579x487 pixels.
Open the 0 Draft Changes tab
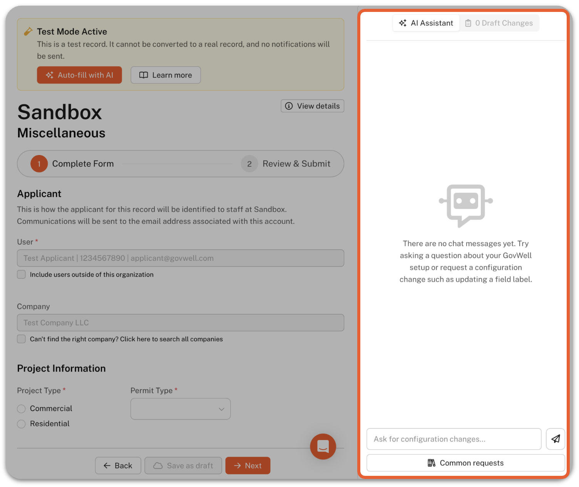tap(499, 23)
